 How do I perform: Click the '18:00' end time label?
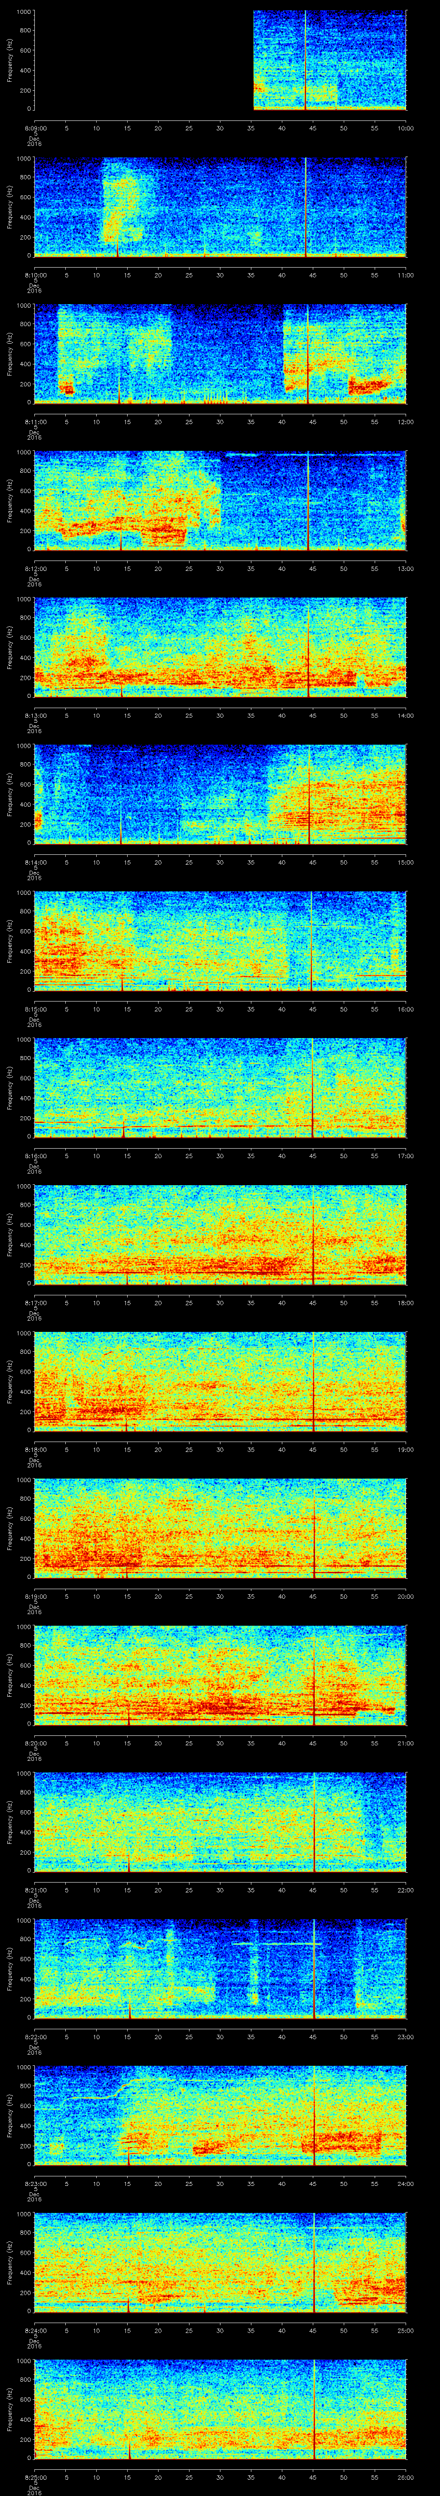coord(405,1302)
